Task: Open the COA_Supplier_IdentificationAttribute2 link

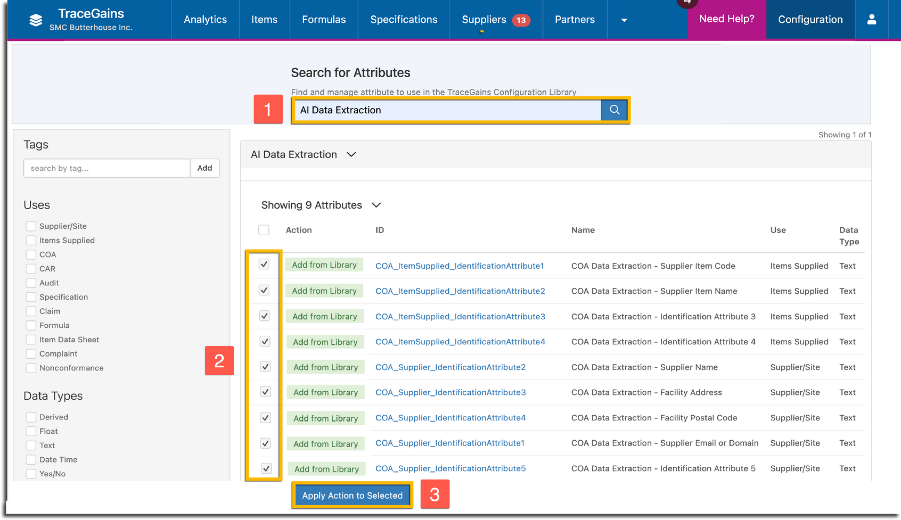Action: coord(450,367)
